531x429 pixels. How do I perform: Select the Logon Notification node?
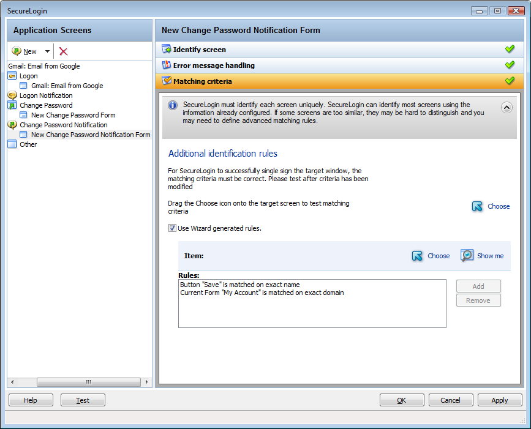coord(46,95)
